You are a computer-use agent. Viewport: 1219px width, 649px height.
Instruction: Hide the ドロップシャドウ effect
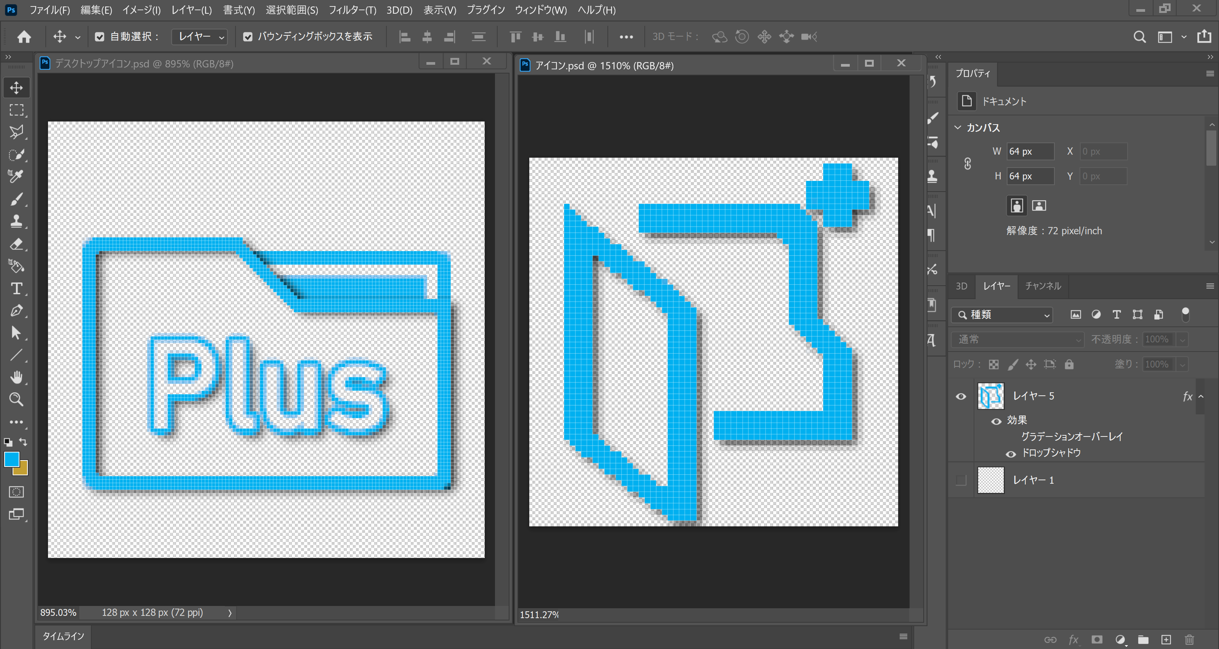click(x=1011, y=454)
